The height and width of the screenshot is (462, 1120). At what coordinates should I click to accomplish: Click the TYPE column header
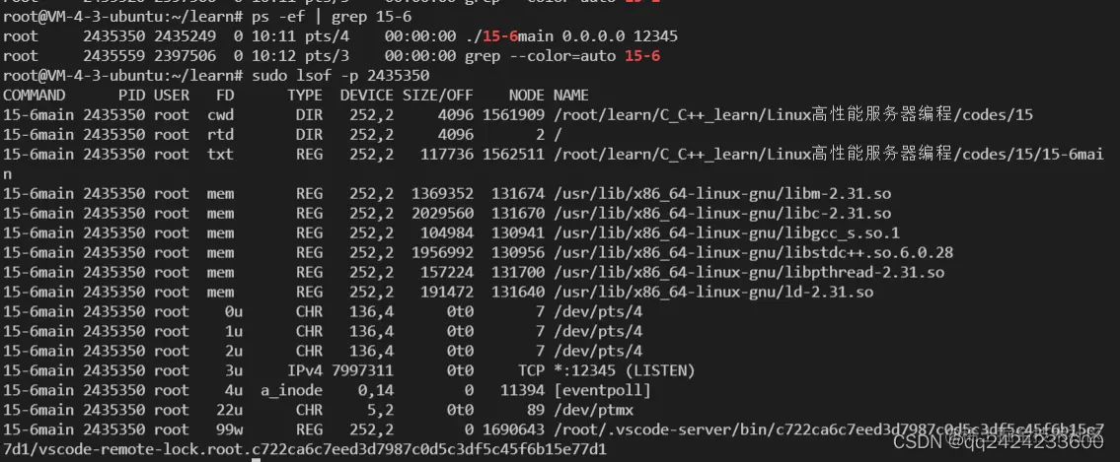coord(305,96)
